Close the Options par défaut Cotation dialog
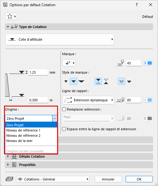158x186 pixels. 151,5
